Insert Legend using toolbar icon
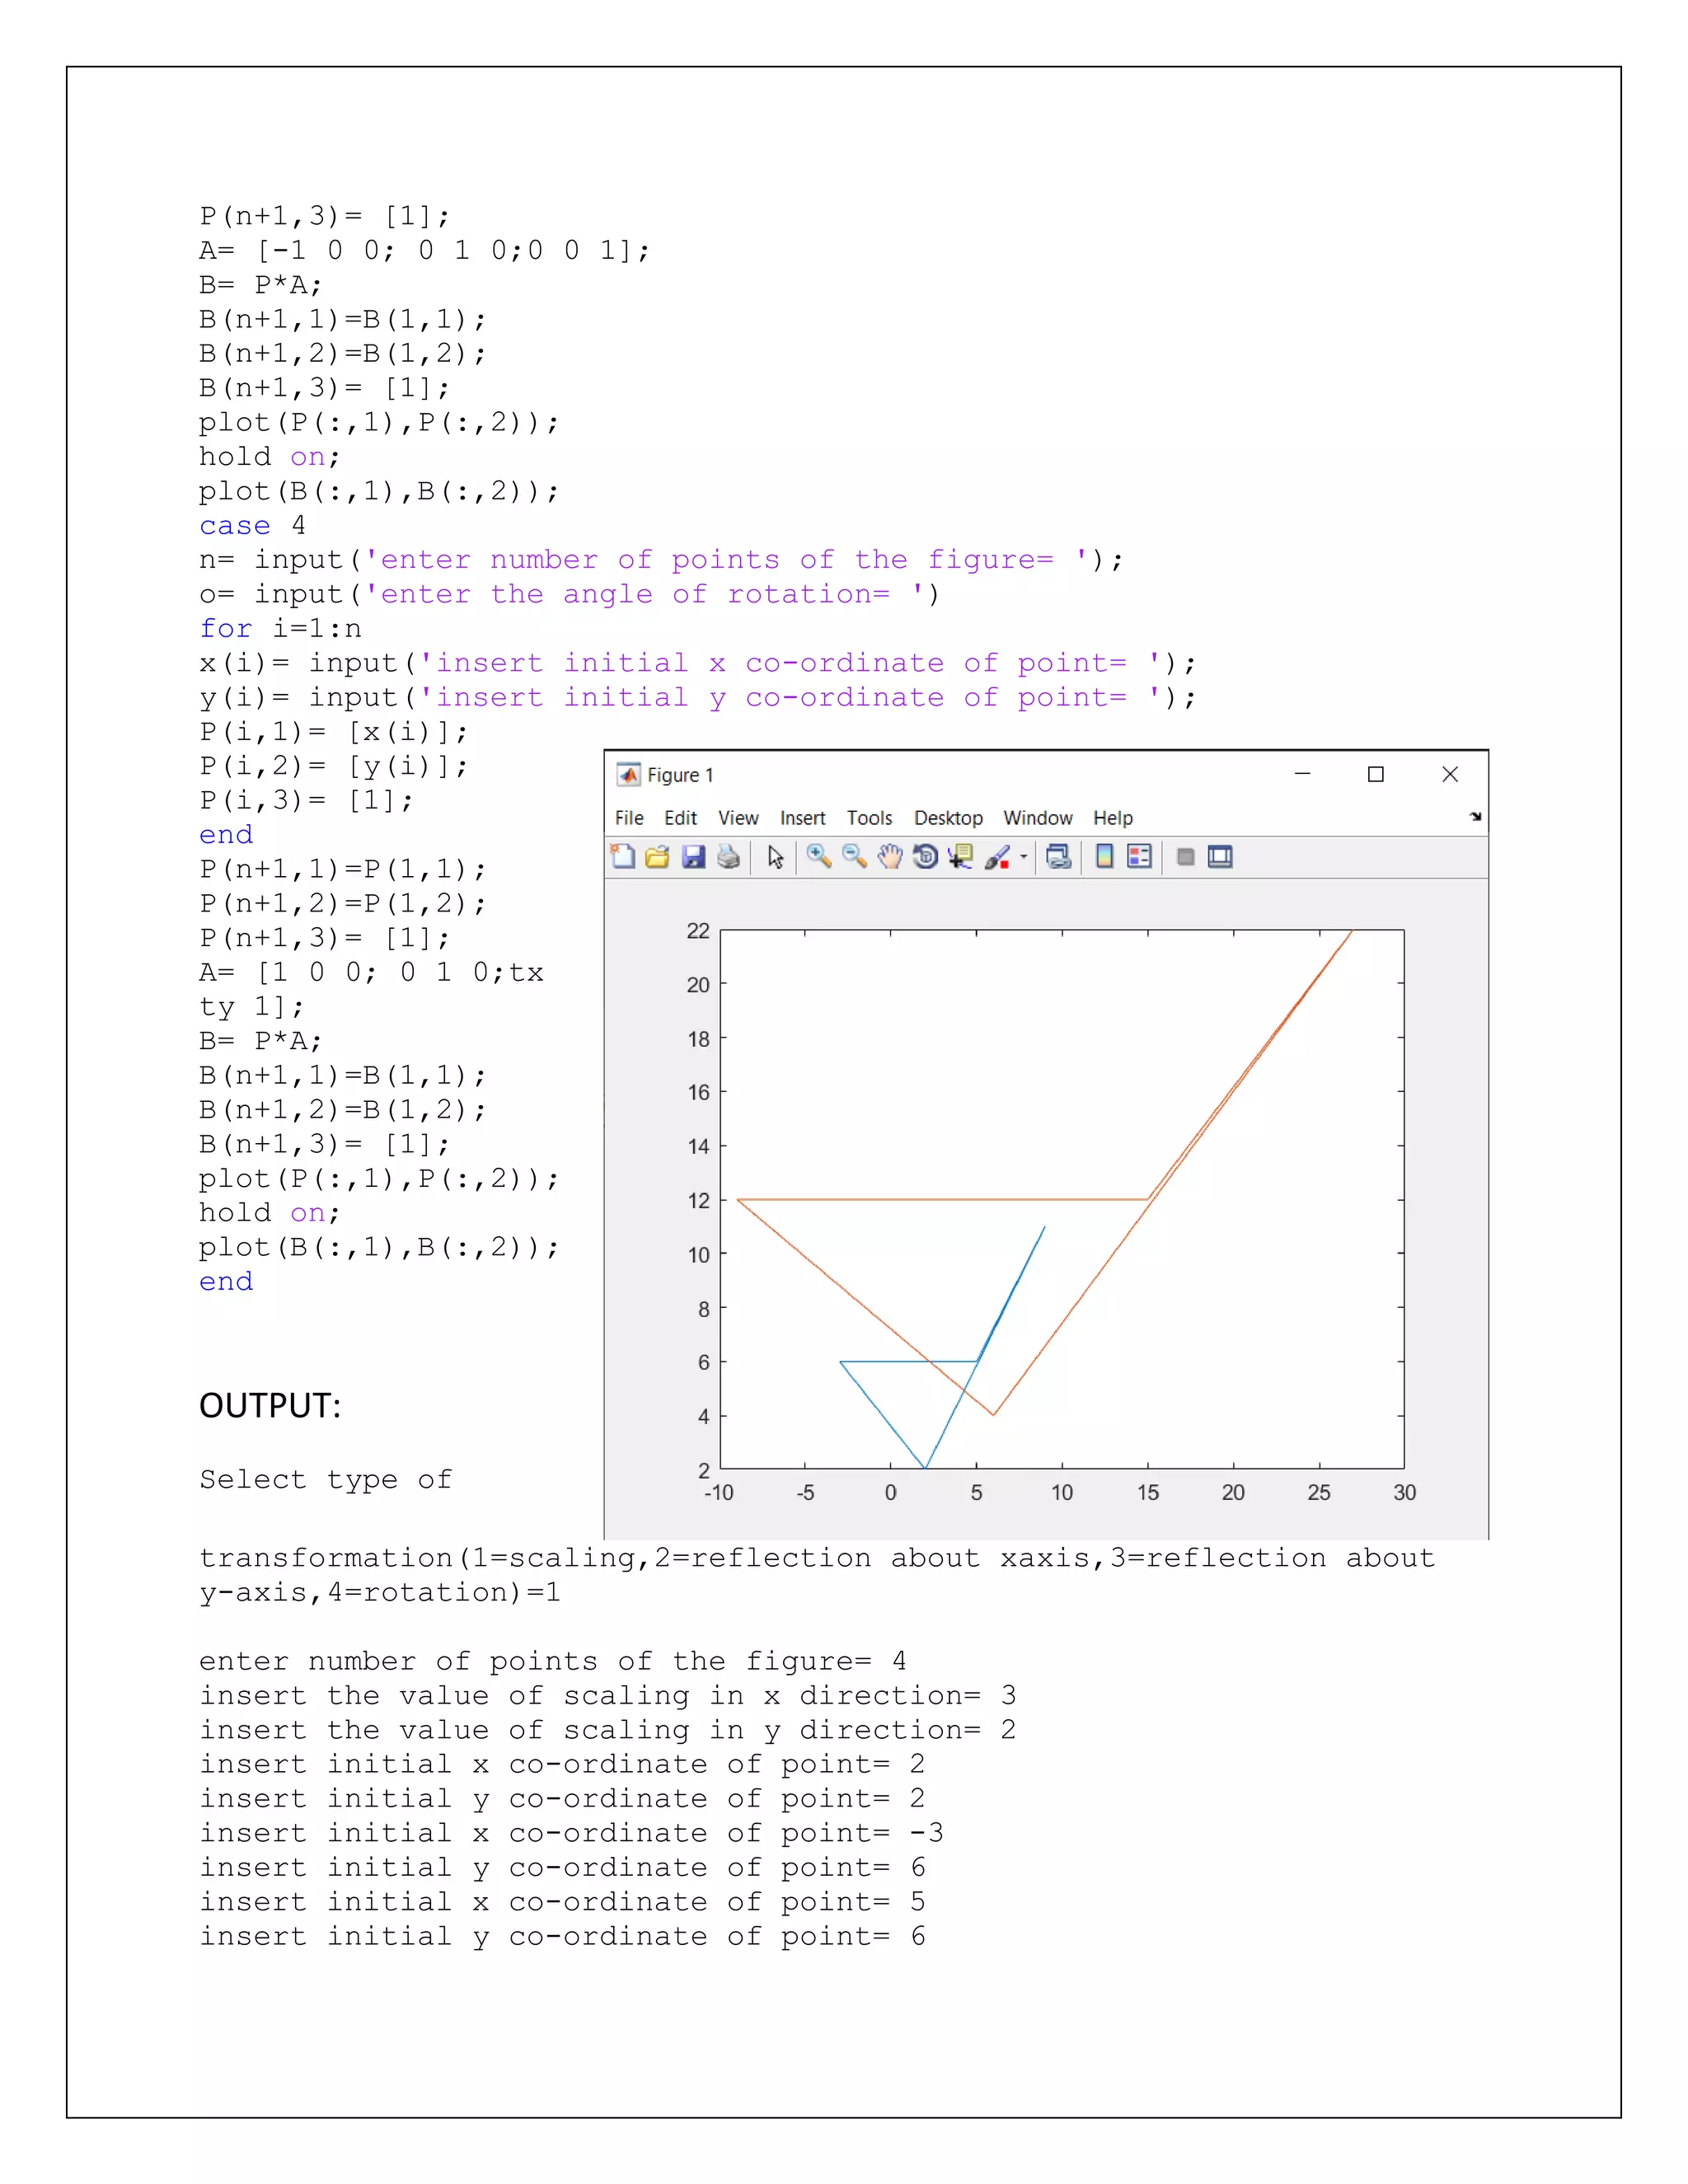Viewport: 1688px width, 2184px height. [x=1140, y=857]
